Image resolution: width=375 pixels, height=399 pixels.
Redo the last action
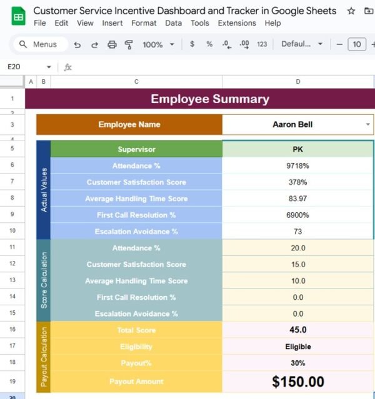point(94,44)
